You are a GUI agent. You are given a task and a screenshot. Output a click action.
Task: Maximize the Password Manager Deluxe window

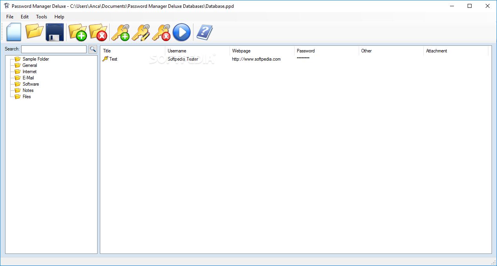pyautogui.click(x=470, y=6)
